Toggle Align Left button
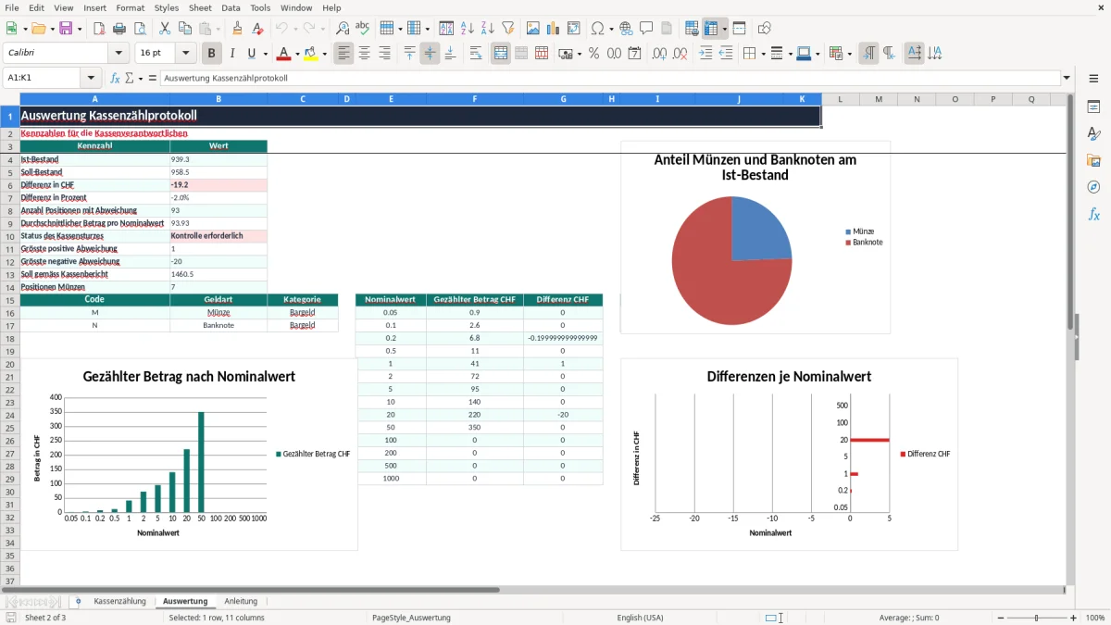Screen dimensions: 1111x625 point(344,54)
